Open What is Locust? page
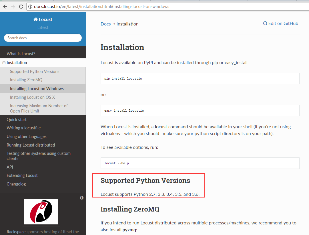The image size is (309, 235). pyautogui.click(x=21, y=54)
